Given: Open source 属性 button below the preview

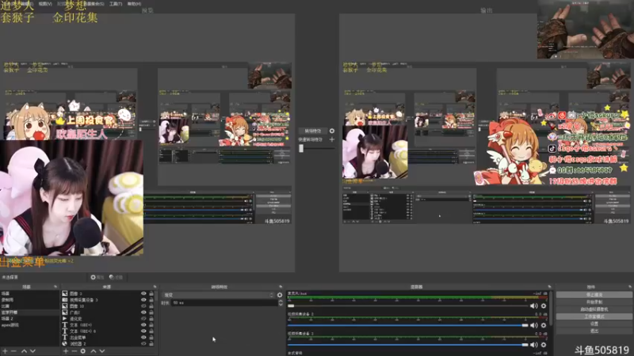Looking at the screenshot, I should pyautogui.click(x=97, y=278).
